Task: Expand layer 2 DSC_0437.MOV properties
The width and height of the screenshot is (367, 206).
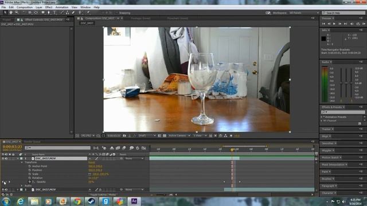Action: coord(18,189)
